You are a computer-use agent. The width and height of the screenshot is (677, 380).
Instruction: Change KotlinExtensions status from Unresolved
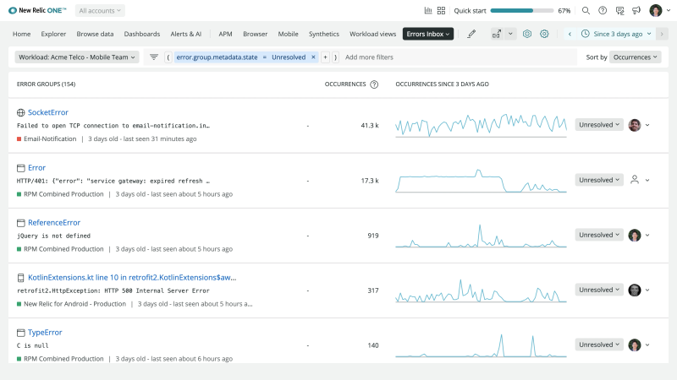599,290
